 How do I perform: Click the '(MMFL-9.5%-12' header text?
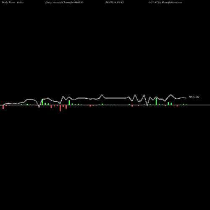coord(114,3)
